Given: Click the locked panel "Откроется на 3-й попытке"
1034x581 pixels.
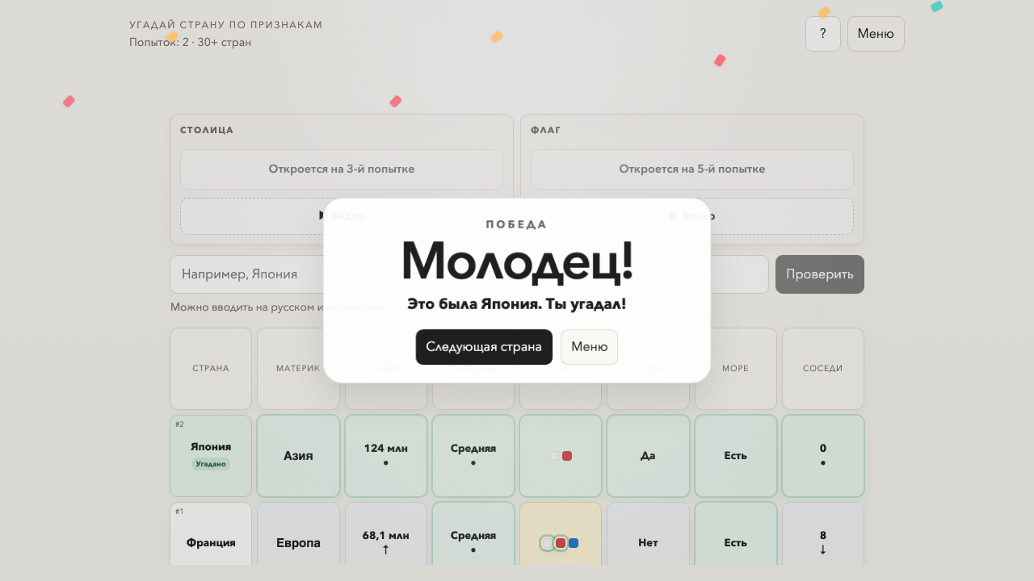Looking at the screenshot, I should point(341,169).
